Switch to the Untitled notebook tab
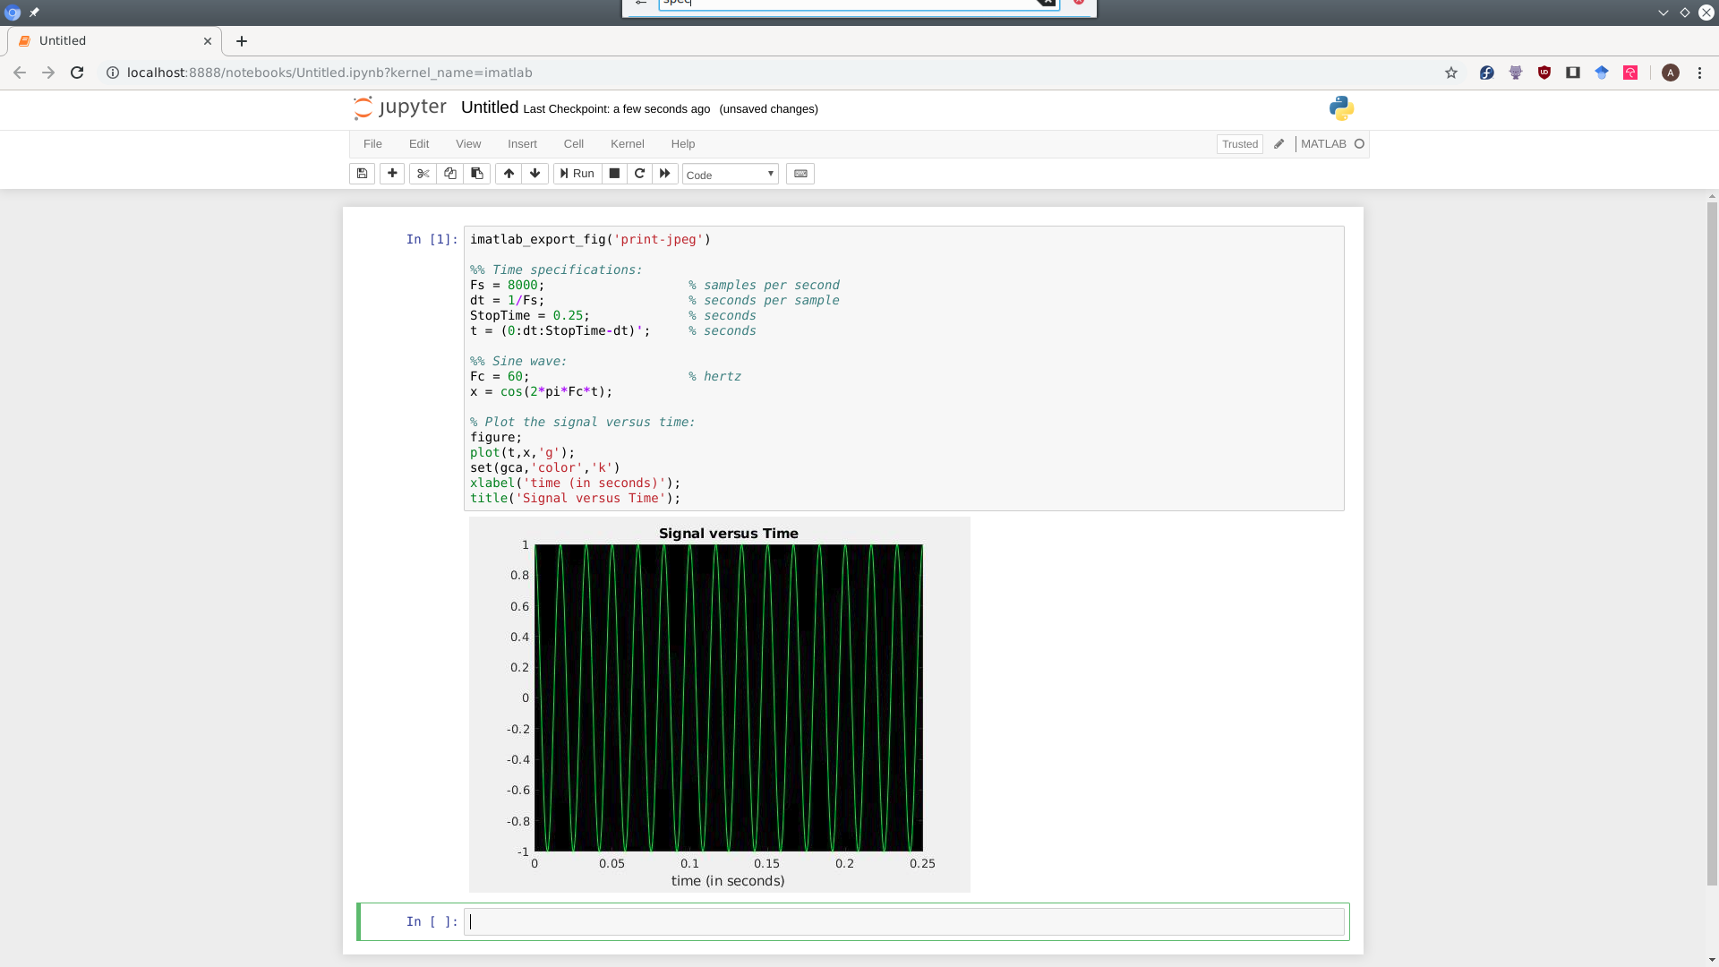The width and height of the screenshot is (1719, 967). [98, 40]
